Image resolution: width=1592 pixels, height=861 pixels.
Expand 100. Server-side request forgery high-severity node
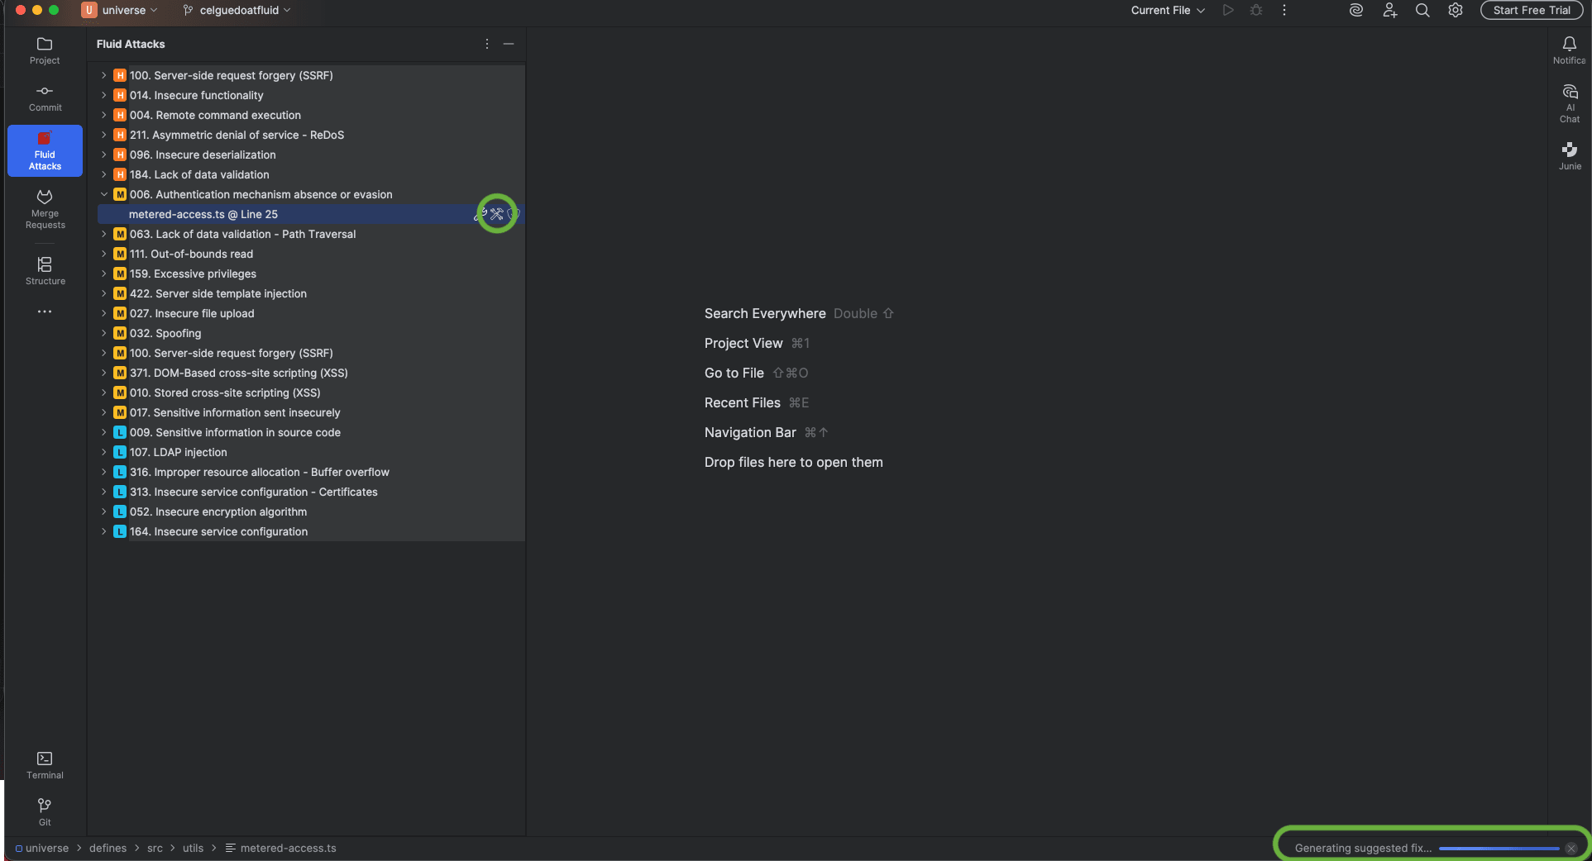click(104, 75)
